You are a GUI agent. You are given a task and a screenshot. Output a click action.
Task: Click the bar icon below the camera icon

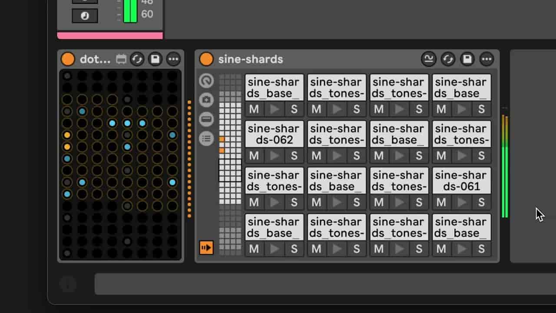(206, 119)
